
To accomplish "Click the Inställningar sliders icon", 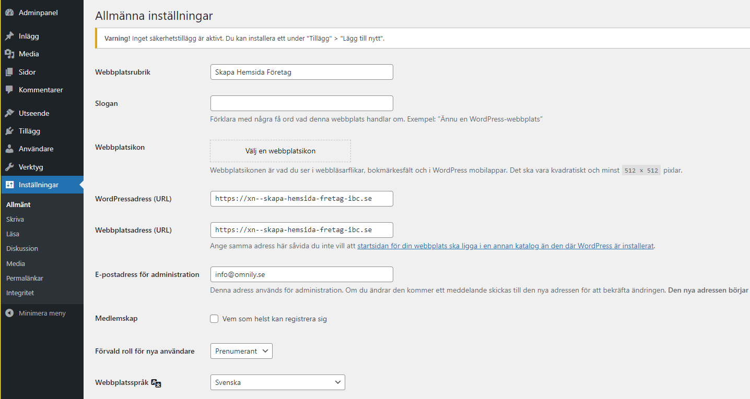I will pos(9,185).
